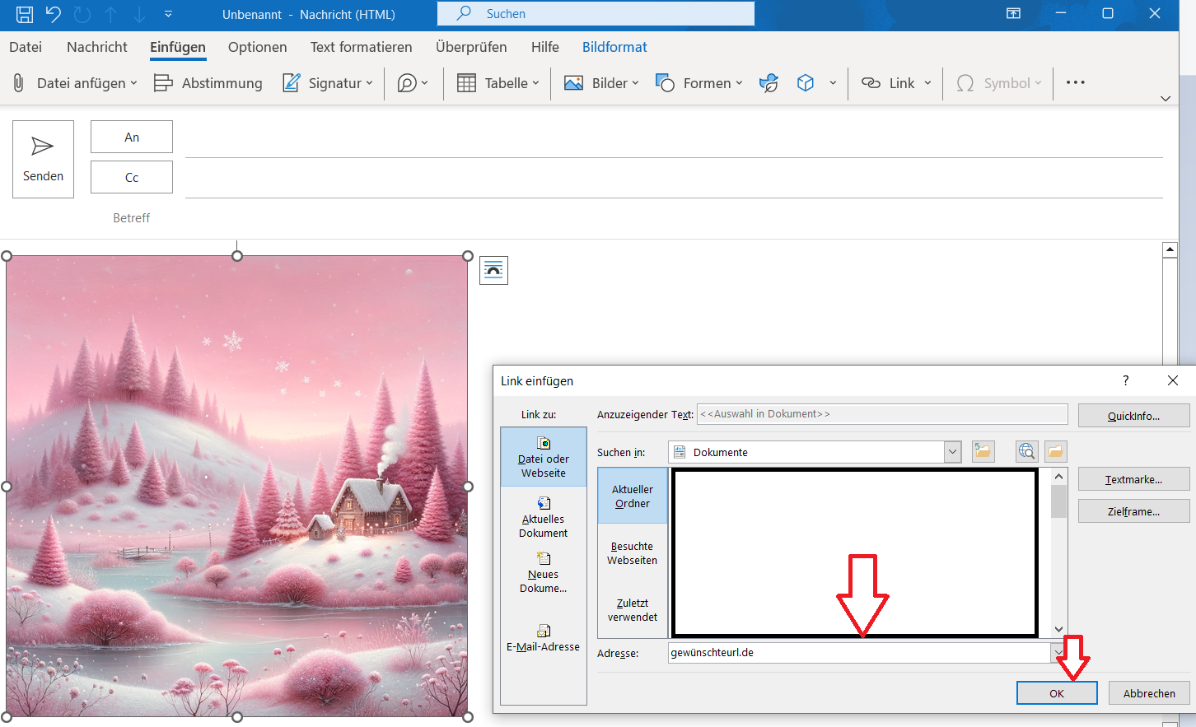Viewport: 1196px width, 727px height.
Task: Select Besuchte Webseiten view
Action: (633, 553)
